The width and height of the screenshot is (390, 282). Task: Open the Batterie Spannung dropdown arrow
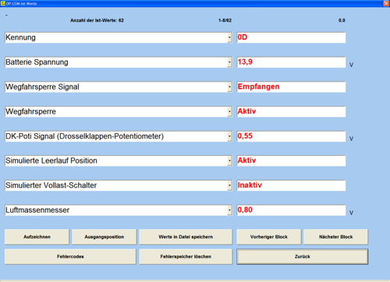point(229,62)
